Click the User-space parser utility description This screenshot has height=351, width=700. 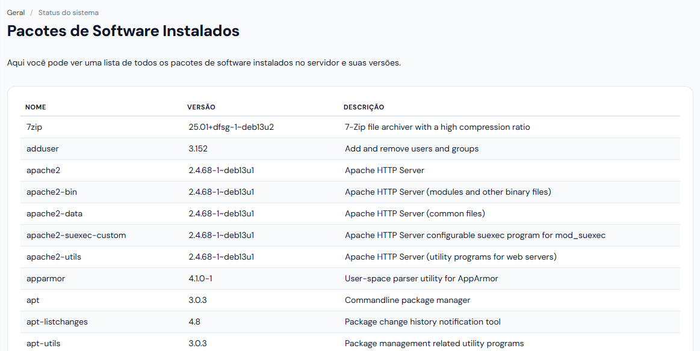tap(421, 279)
